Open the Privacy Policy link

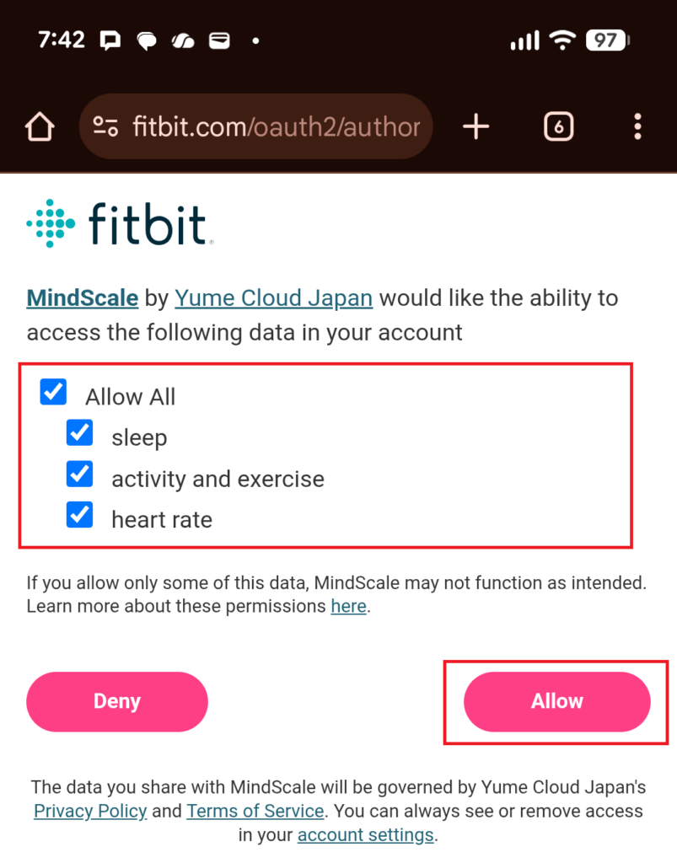click(90, 811)
